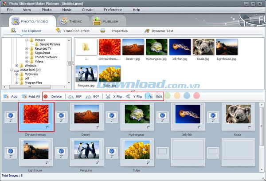
Task: Switch to the Theme tab
Action: 71,21
